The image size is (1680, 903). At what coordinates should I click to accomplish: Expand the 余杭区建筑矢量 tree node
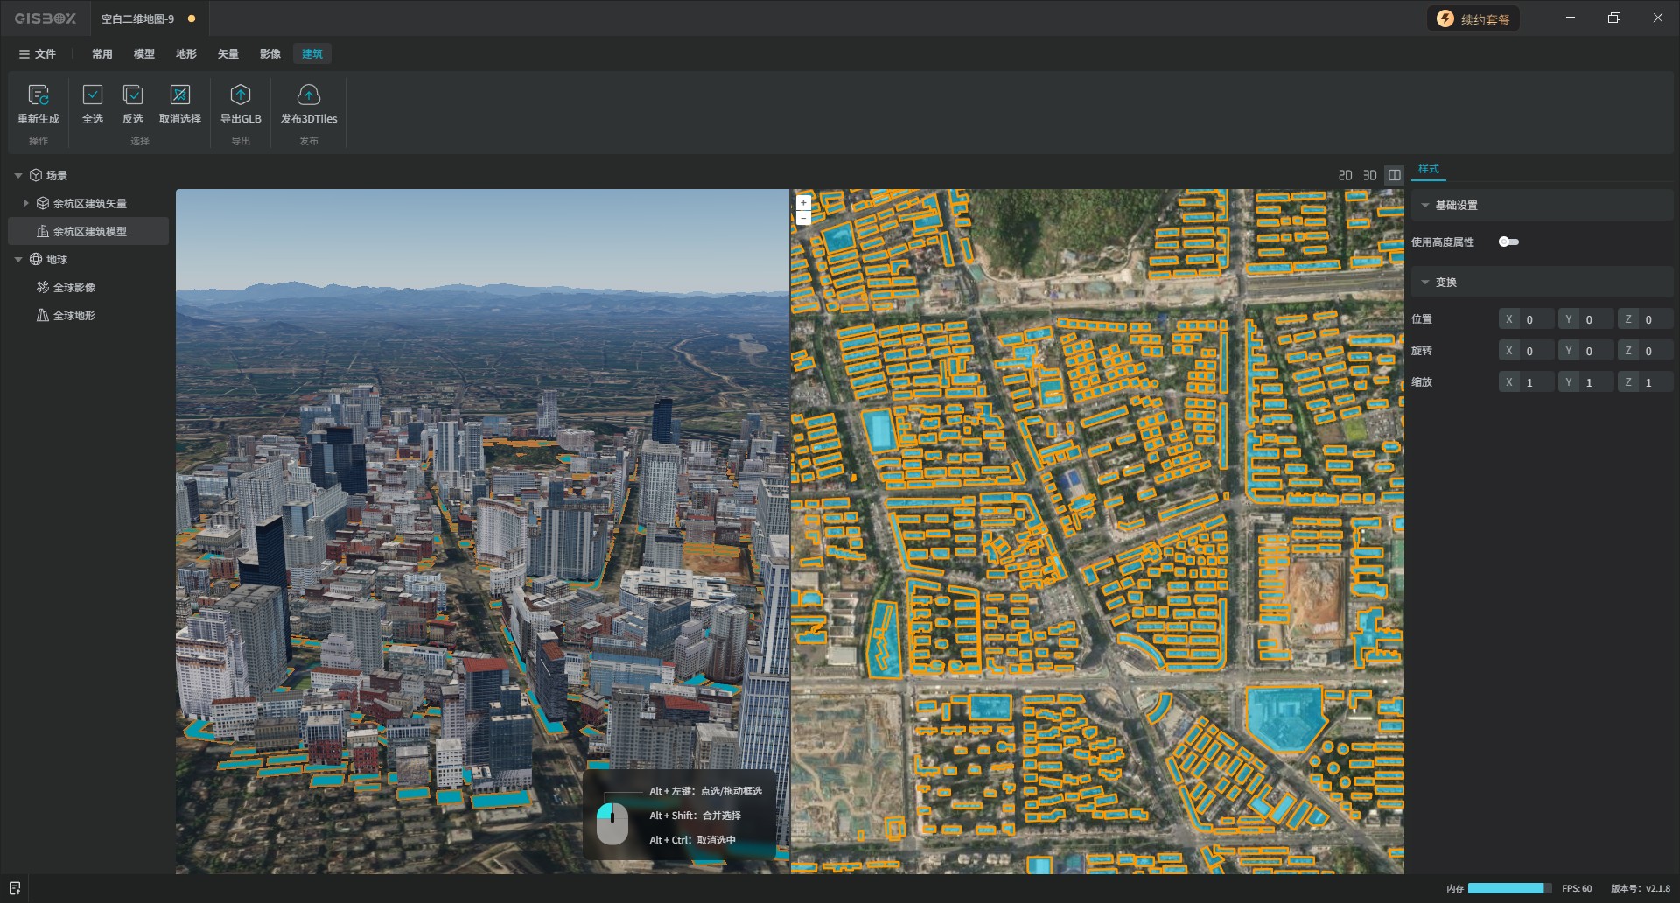[25, 203]
